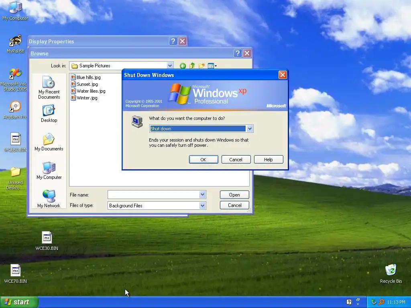Close the Browse dialog window
This screenshot has height=308, width=411.
coord(247,53)
